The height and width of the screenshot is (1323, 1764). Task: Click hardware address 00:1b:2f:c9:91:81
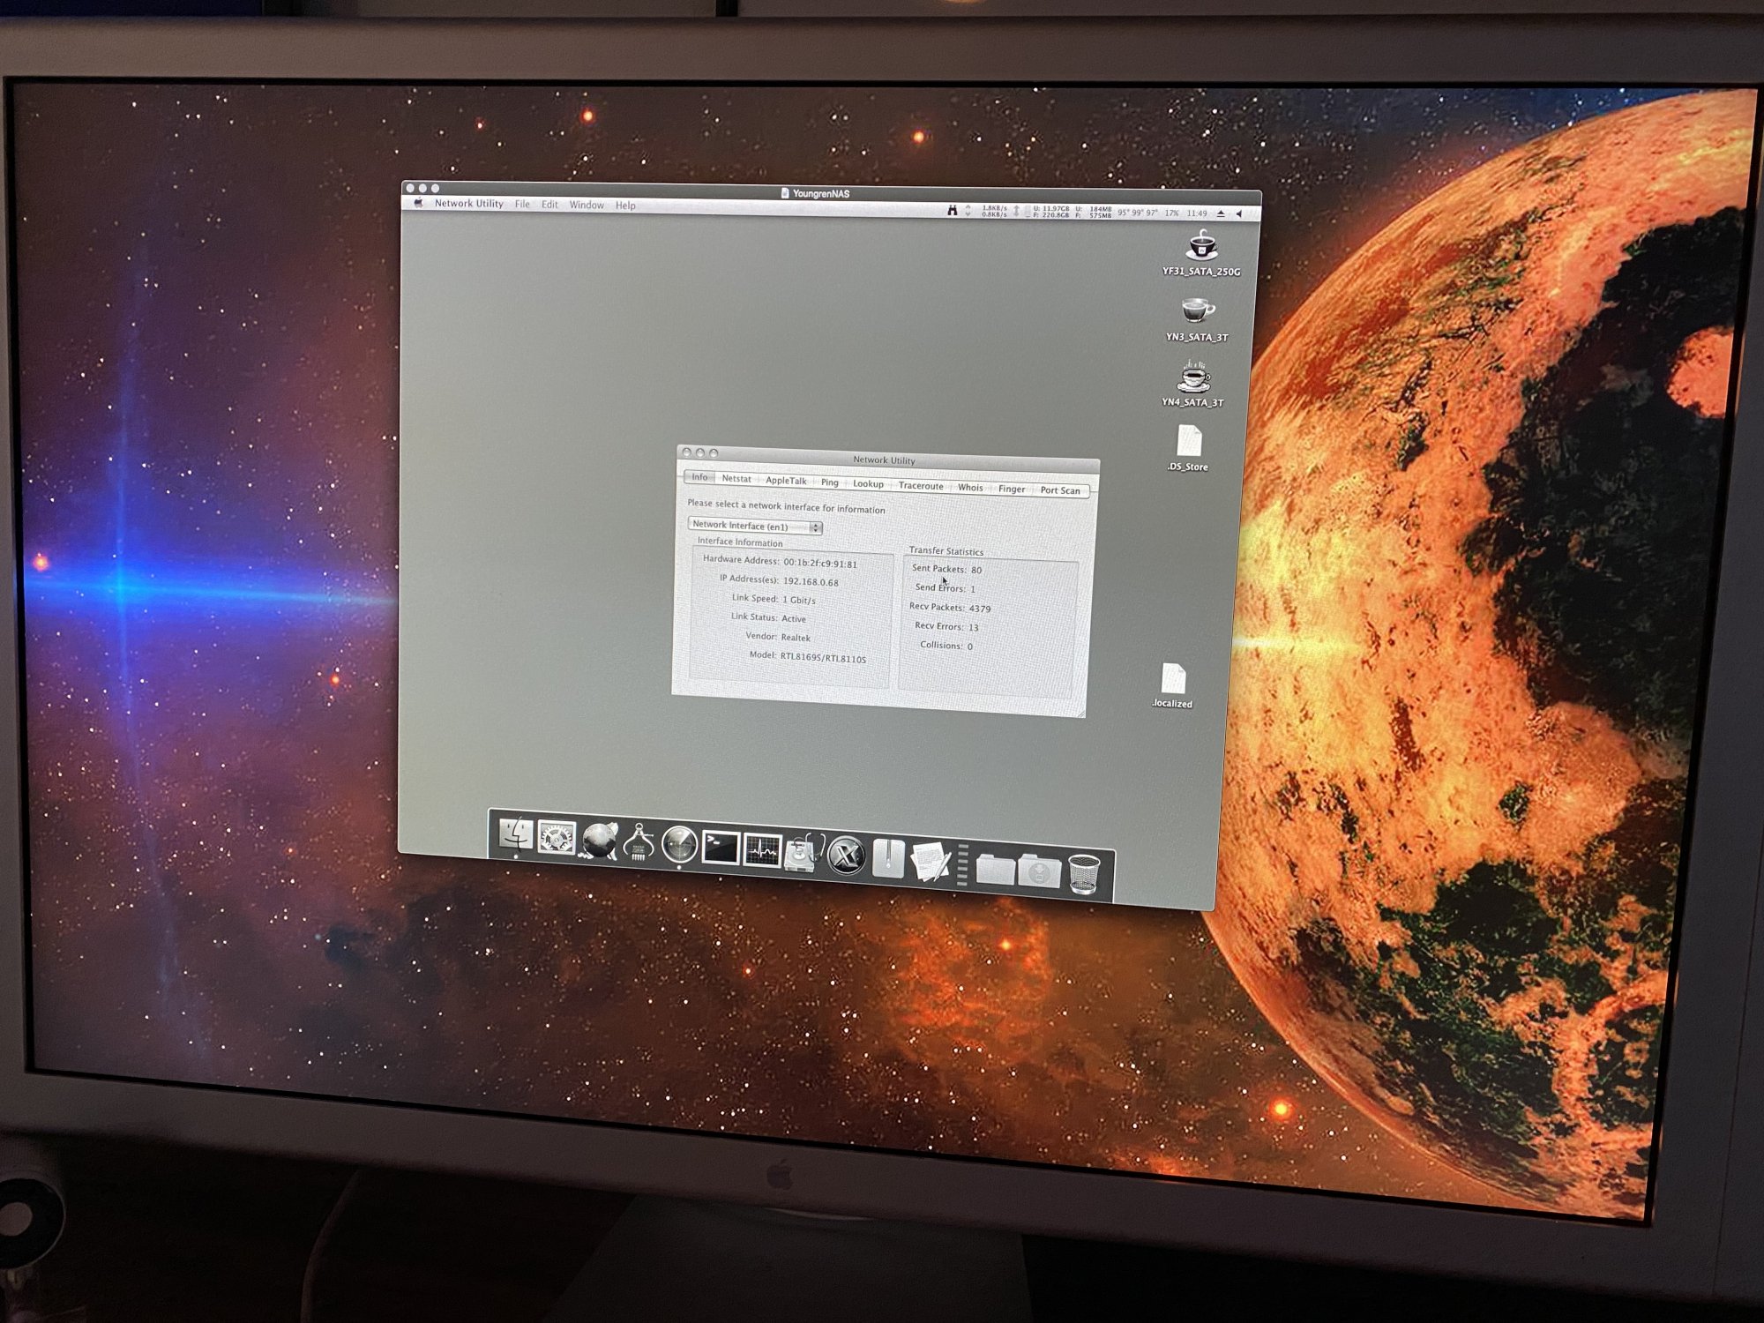tap(819, 564)
